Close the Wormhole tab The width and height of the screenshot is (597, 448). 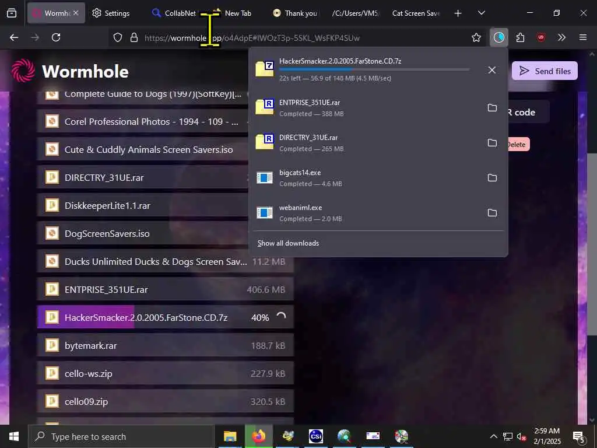76,13
